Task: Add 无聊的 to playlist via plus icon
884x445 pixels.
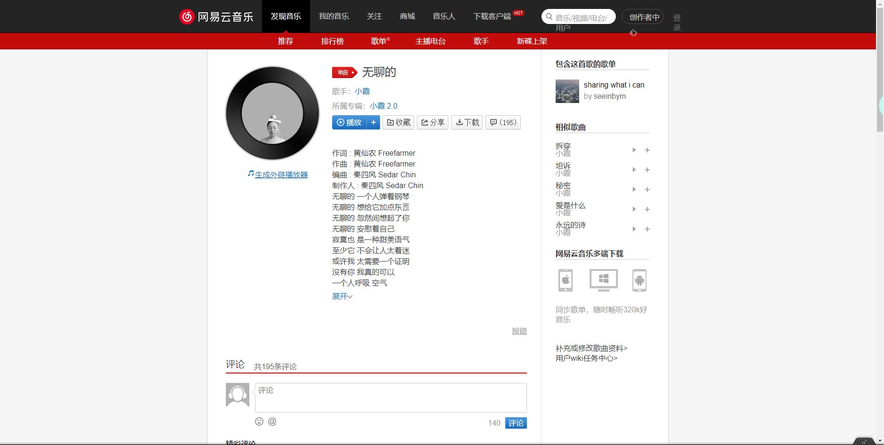Action: click(374, 122)
